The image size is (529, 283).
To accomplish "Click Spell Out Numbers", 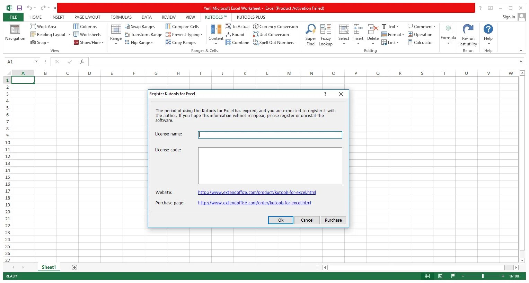I will point(274,42).
